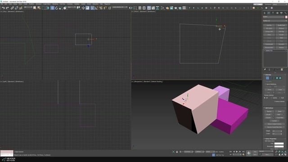Click the object color swatch beside name field

pos(286,17)
